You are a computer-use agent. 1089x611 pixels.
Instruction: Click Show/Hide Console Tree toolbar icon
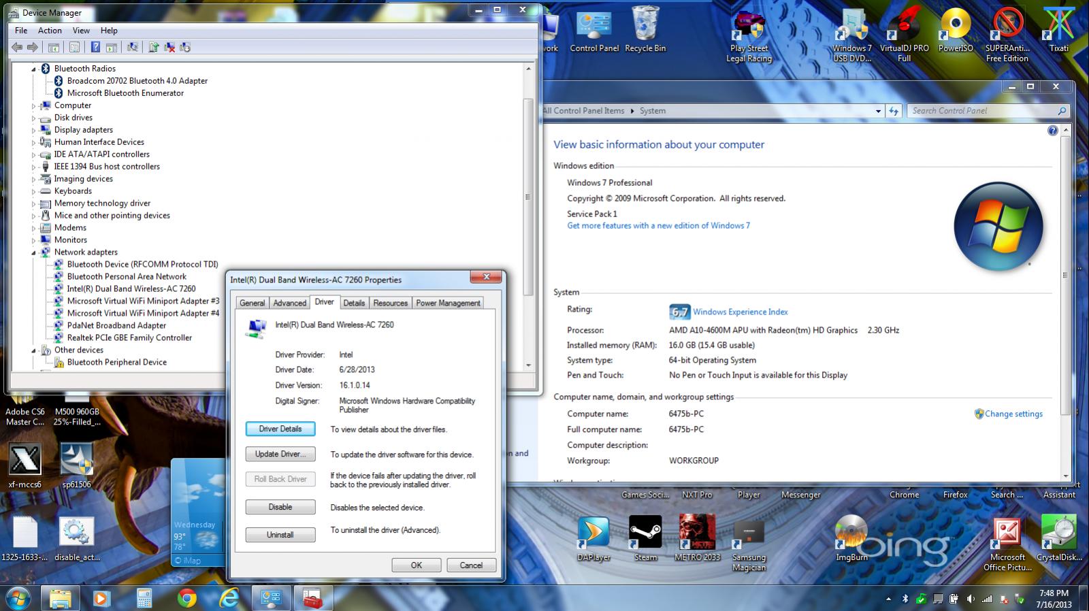(53, 47)
